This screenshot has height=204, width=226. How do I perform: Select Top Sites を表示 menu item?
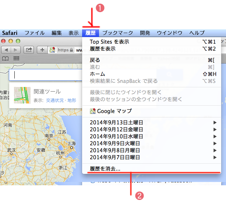point(152,42)
